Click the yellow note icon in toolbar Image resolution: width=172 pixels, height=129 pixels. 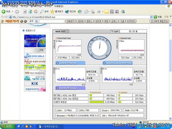pos(107,12)
